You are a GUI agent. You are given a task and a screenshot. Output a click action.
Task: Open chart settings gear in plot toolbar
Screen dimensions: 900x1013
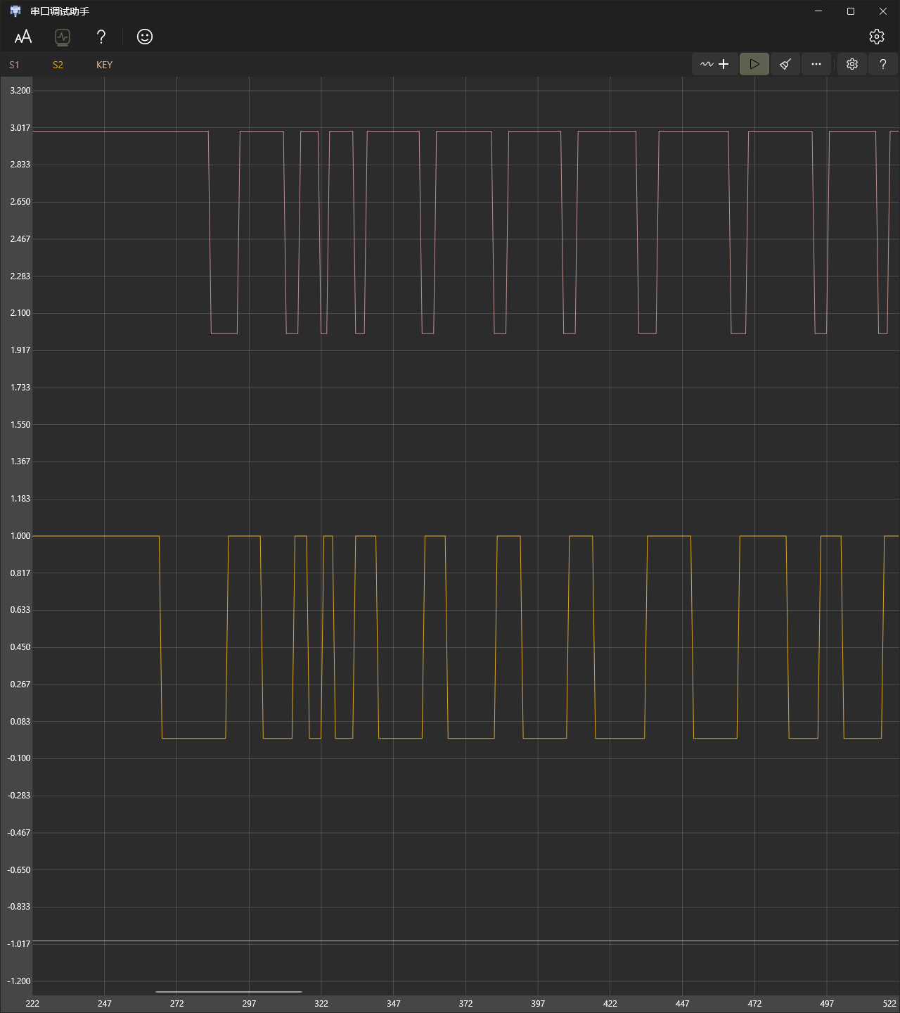[852, 64]
